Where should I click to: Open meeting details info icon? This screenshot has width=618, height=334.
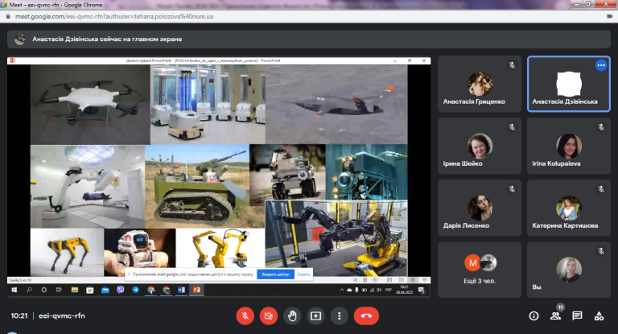coord(534,315)
